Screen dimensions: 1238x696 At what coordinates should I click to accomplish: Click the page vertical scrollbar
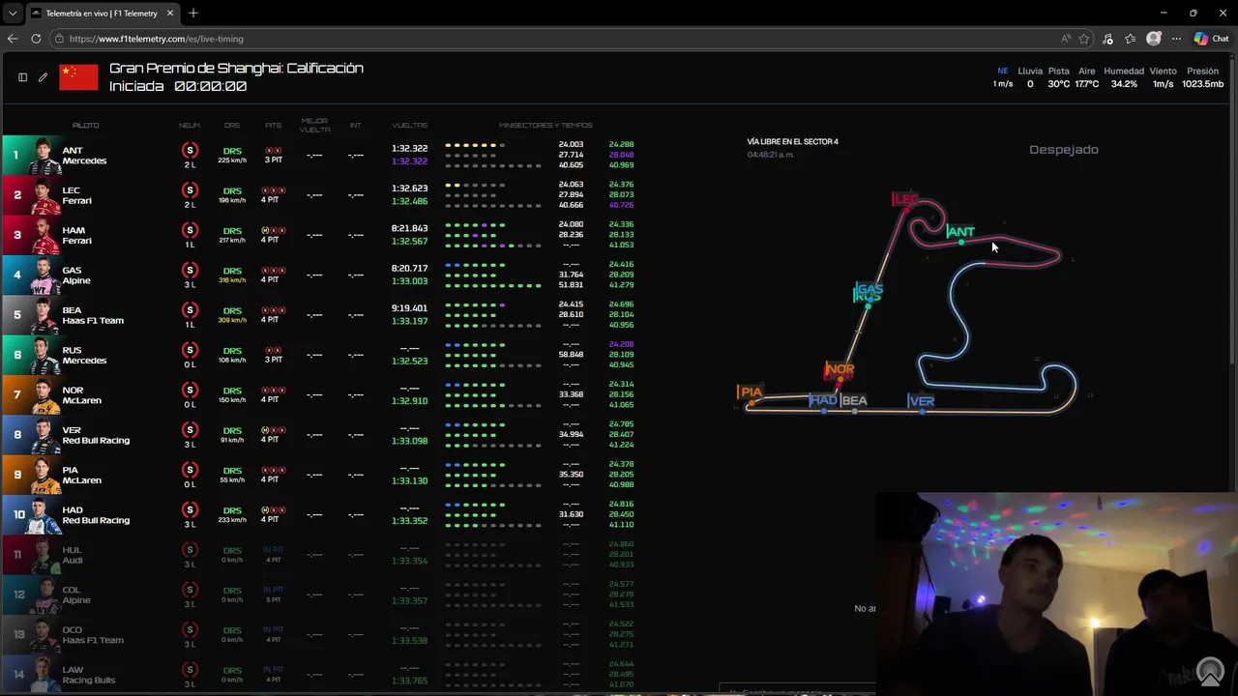tap(1233, 213)
